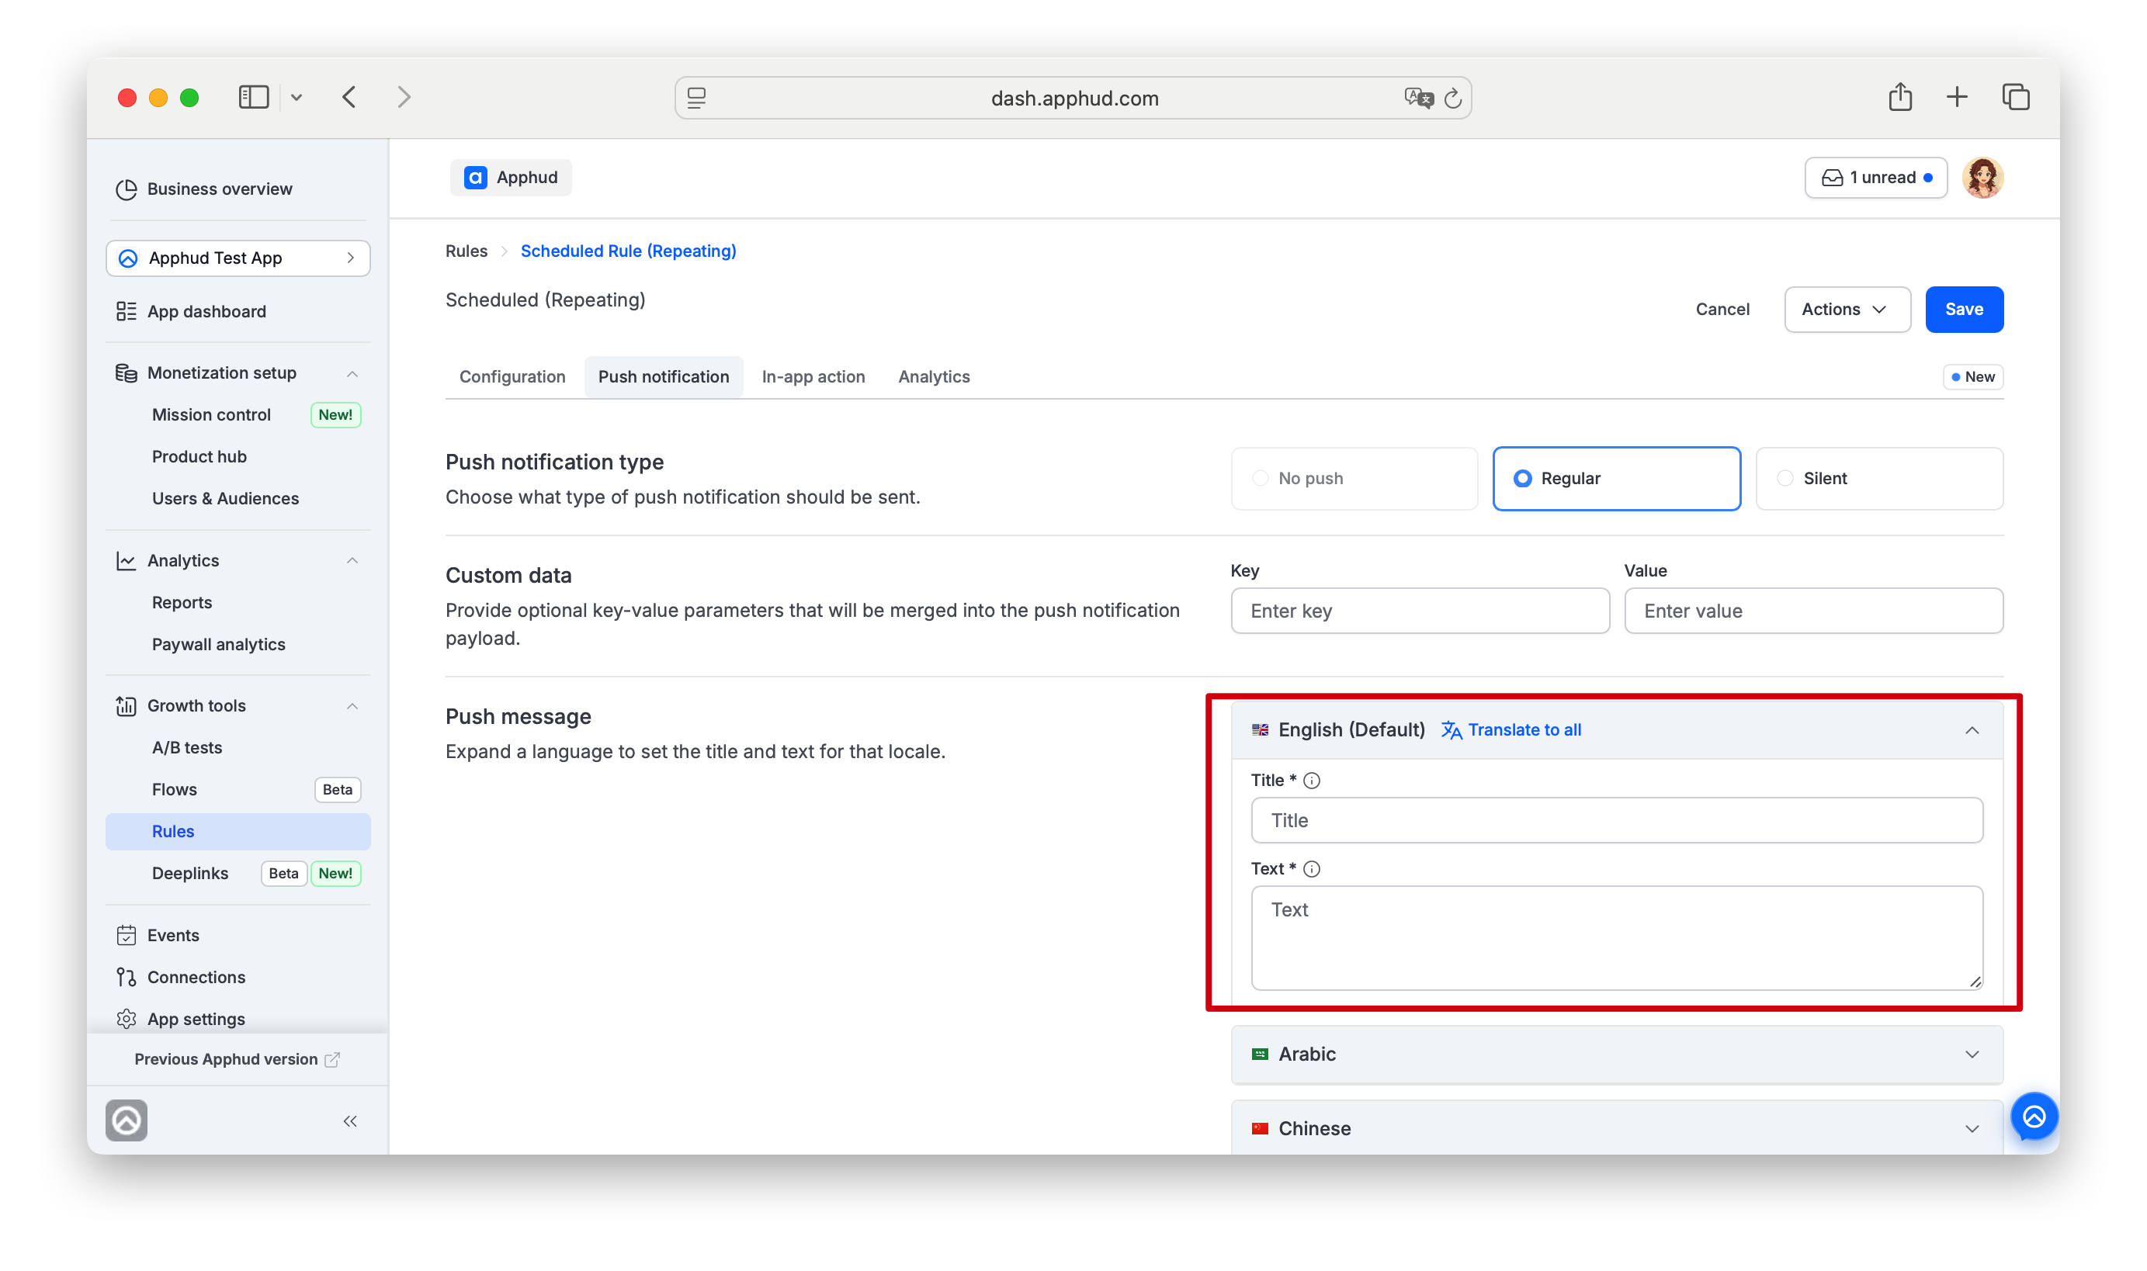Click the Events calendar icon
The height and width of the screenshot is (1271, 2147).
(126, 935)
